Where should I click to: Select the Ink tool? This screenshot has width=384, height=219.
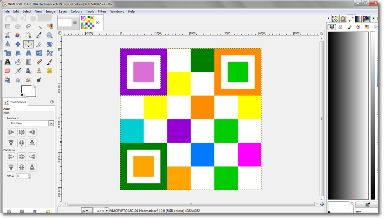28,71
